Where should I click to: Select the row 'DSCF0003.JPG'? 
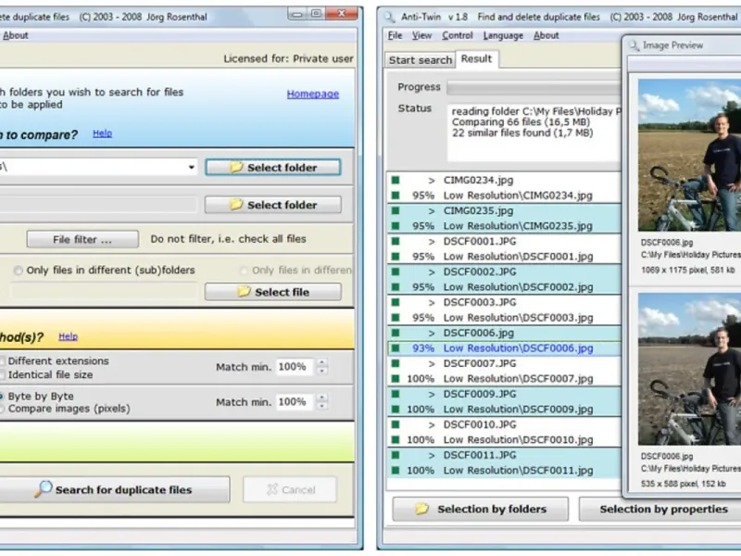(504, 302)
